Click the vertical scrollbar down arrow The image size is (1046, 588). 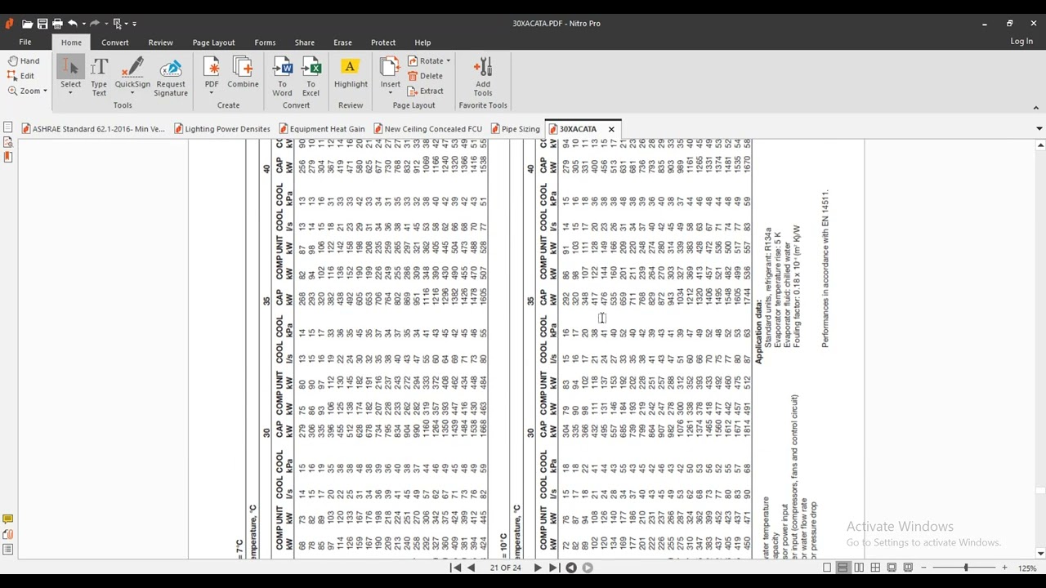point(1039,554)
